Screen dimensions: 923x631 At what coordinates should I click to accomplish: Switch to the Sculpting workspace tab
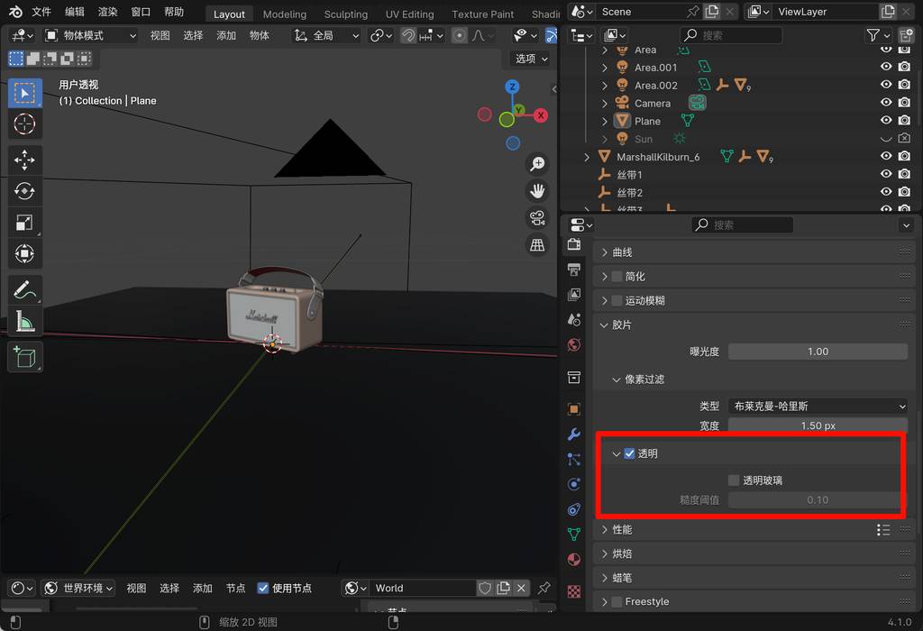(345, 14)
